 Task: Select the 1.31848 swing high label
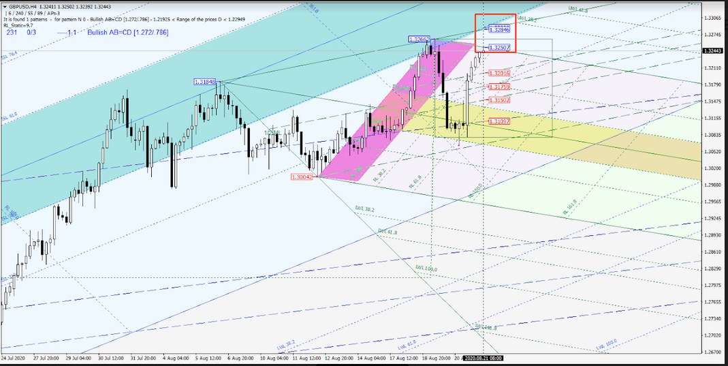(205, 82)
